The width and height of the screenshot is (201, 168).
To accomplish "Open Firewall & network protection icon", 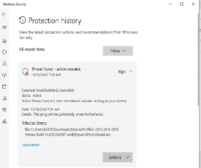I will pyautogui.click(x=5, y=75).
